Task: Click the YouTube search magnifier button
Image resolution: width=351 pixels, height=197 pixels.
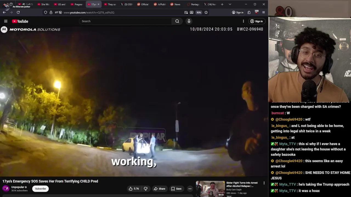Action: click(x=177, y=21)
